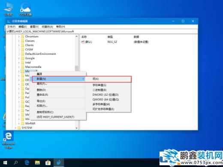This screenshot has width=223, height=167.
Task: Select the Classes folder icon
Action: [22, 41]
